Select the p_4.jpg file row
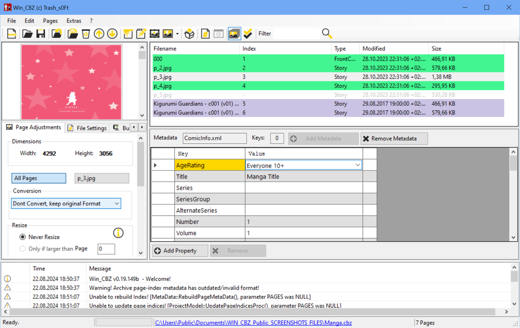The height and width of the screenshot is (328, 520). pos(328,86)
